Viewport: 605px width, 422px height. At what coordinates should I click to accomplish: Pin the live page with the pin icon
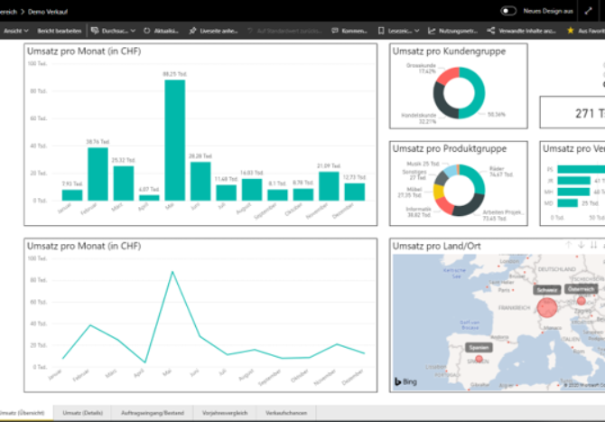coord(192,31)
